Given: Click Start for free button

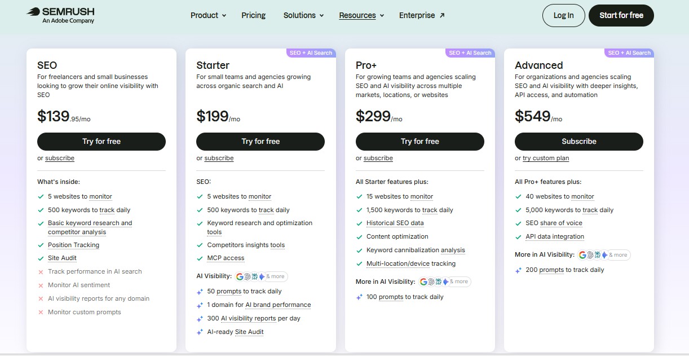Looking at the screenshot, I should [x=621, y=15].
